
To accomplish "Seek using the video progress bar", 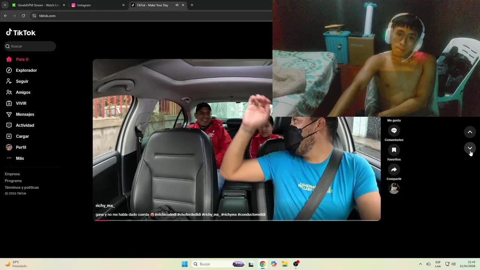I will pos(237,220).
